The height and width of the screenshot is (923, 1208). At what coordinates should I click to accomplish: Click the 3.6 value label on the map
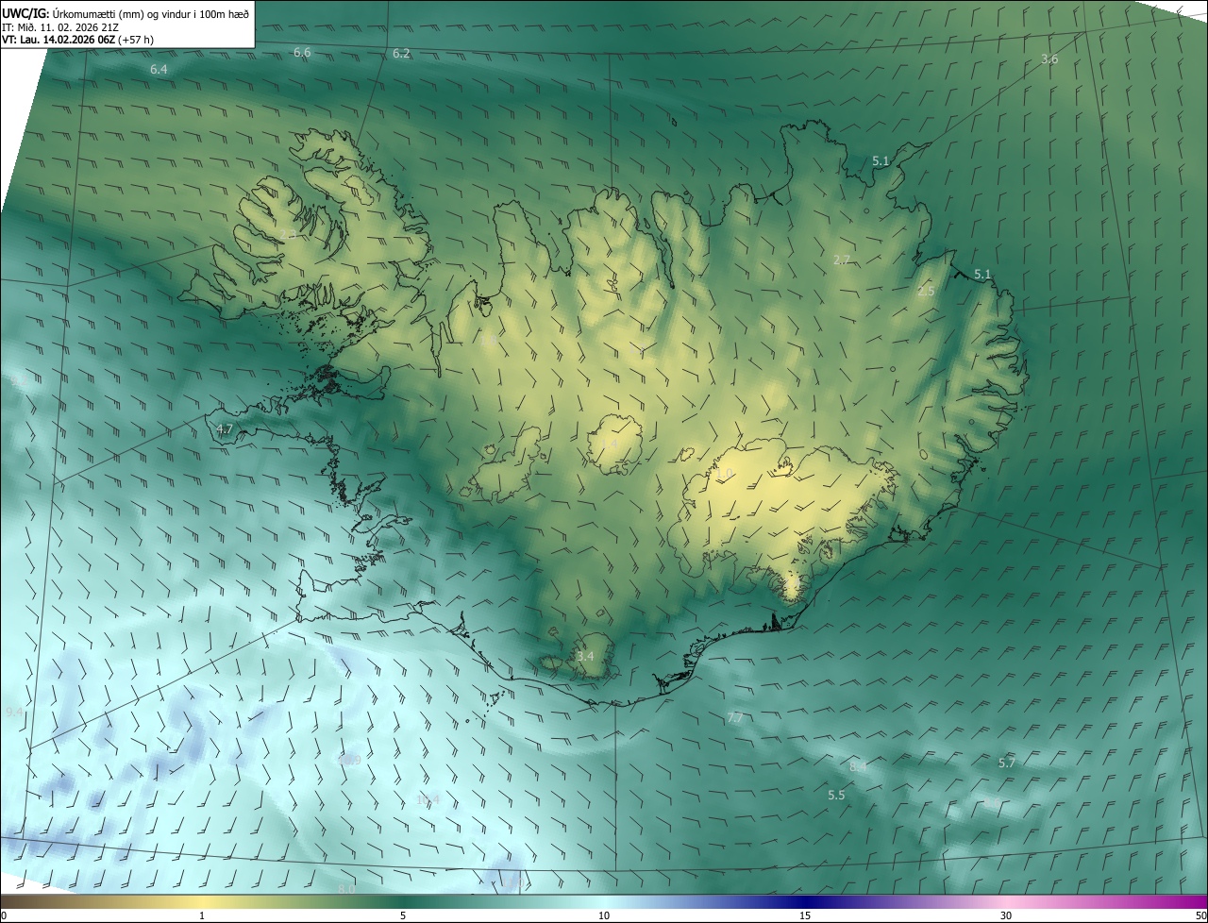click(x=1049, y=59)
